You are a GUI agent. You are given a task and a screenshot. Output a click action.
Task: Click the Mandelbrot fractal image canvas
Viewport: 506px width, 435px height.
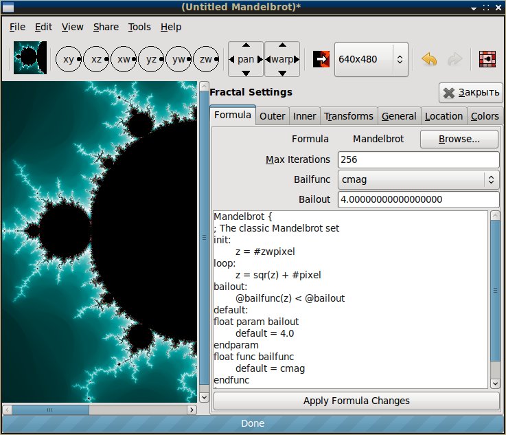pyautogui.click(x=99, y=242)
